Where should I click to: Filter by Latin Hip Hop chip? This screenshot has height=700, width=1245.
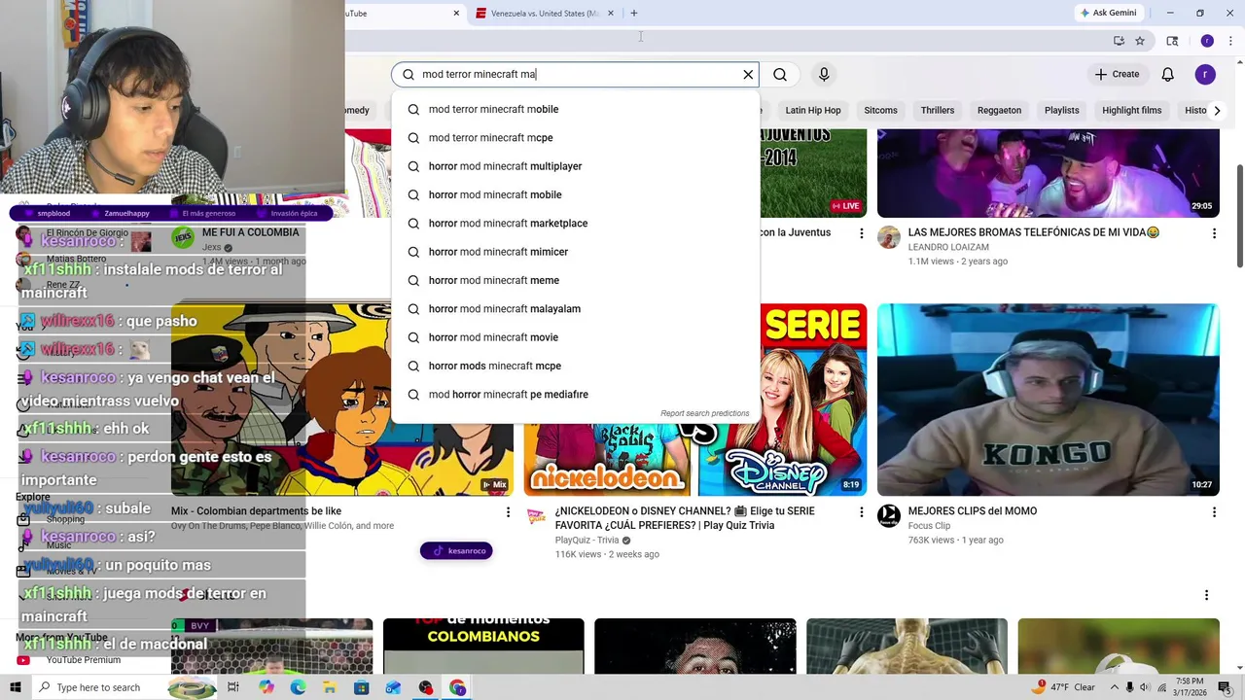click(x=813, y=110)
